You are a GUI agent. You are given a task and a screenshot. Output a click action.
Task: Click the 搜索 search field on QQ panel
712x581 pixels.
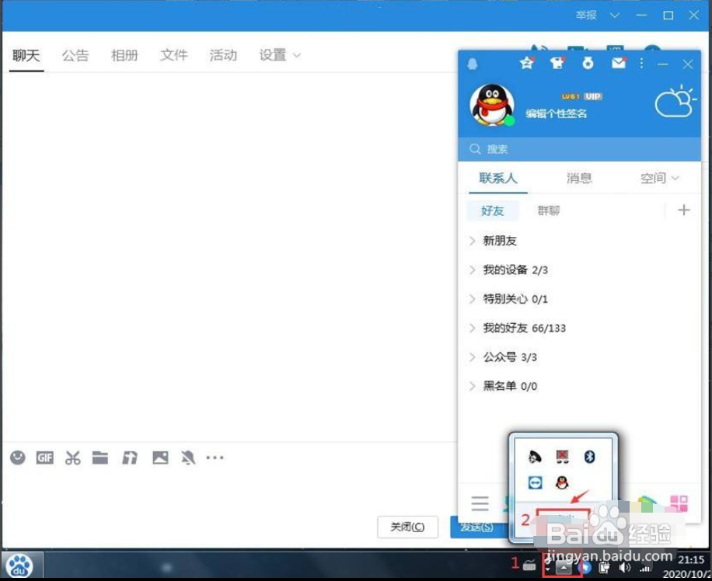[544, 149]
